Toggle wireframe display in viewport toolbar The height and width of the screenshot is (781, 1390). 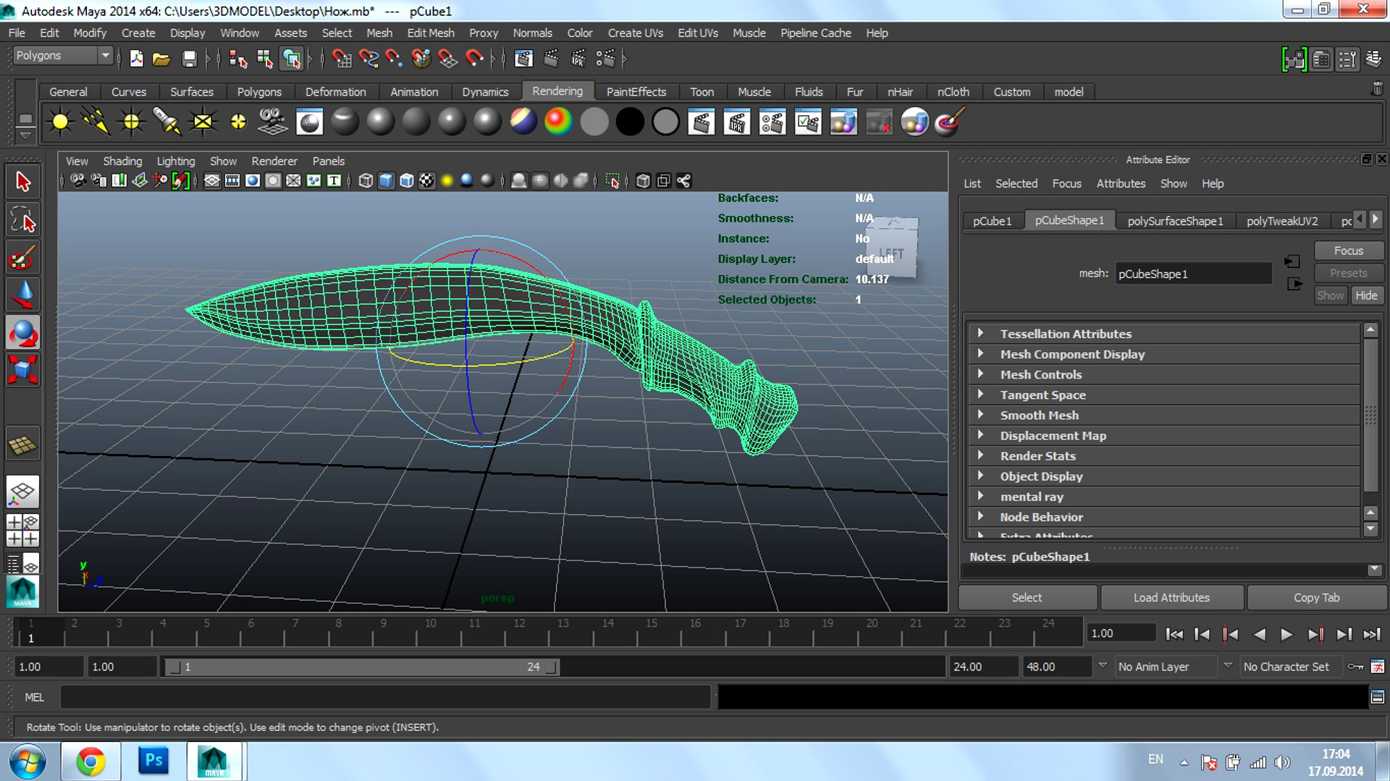[366, 181]
